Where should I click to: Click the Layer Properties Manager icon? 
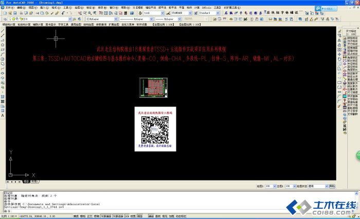click(5, 19)
